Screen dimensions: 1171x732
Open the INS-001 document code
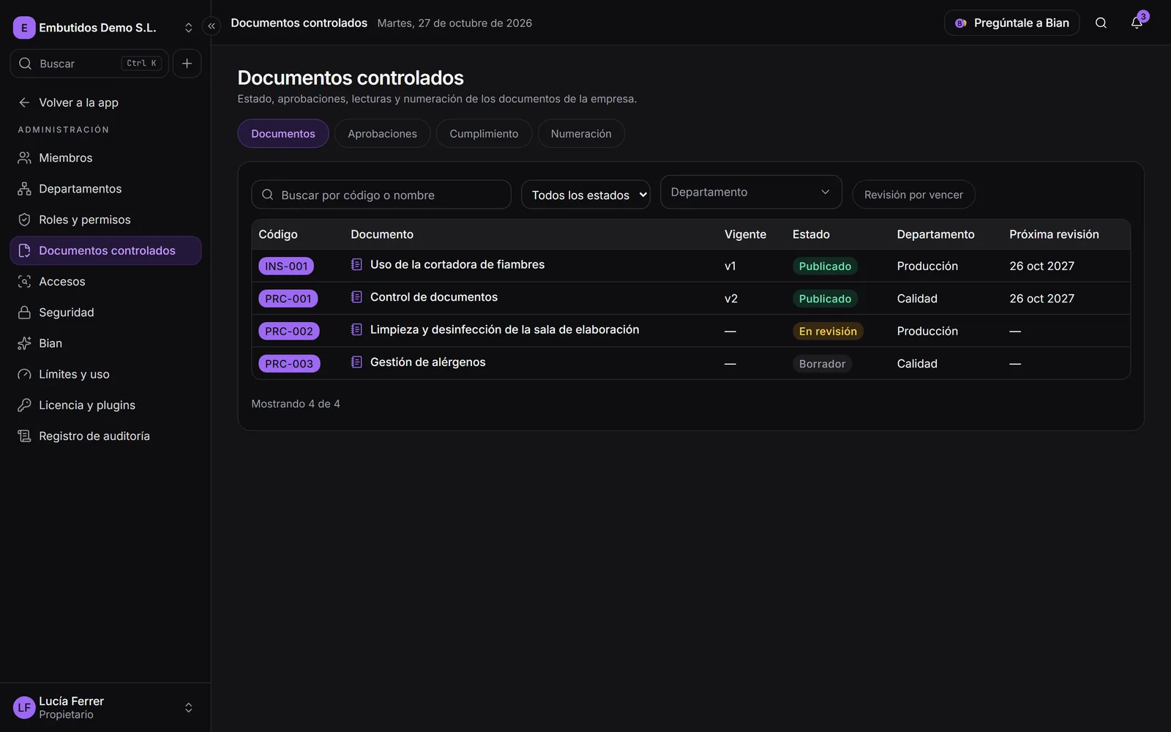pos(286,266)
